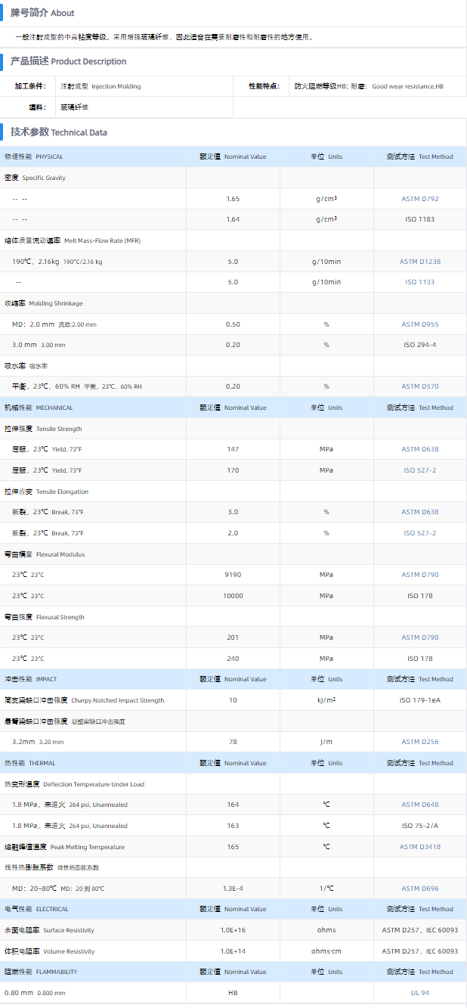
Task: Select the Surface Resistivity row label
Action: [x=49, y=930]
